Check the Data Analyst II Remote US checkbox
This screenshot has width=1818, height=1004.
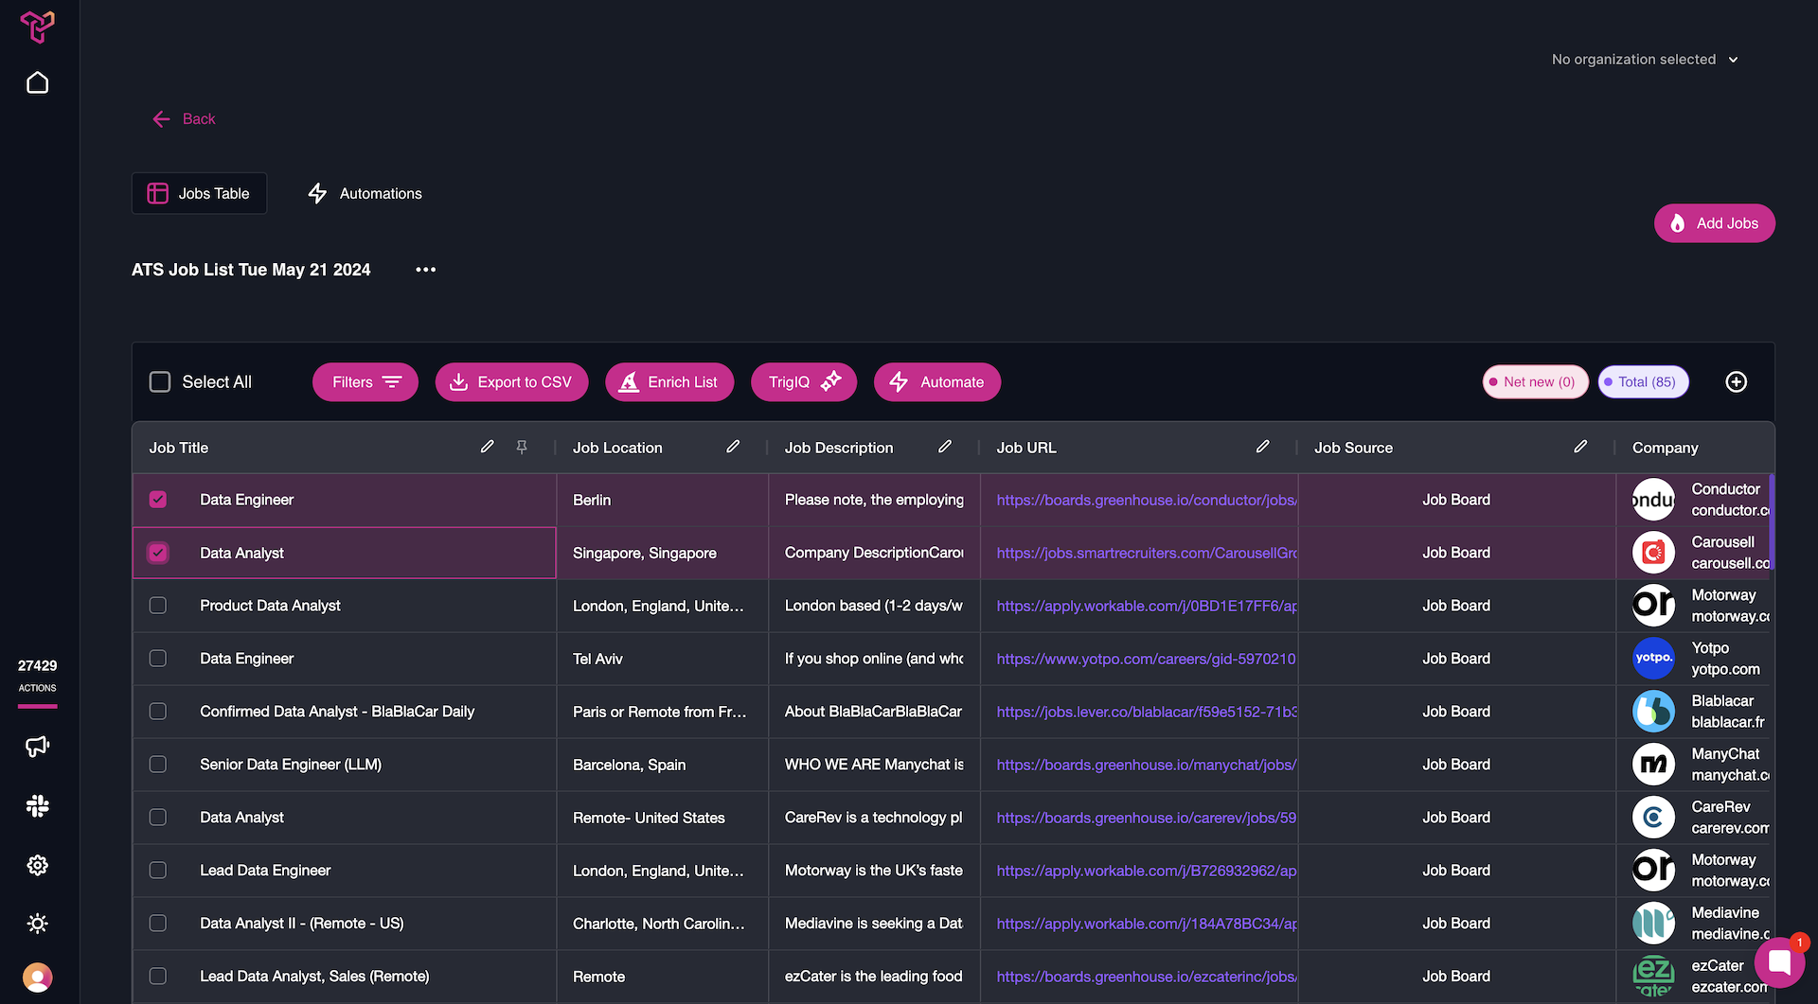(x=158, y=924)
